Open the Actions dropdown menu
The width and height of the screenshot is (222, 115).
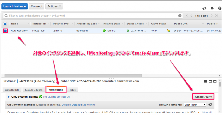coord(54,6)
